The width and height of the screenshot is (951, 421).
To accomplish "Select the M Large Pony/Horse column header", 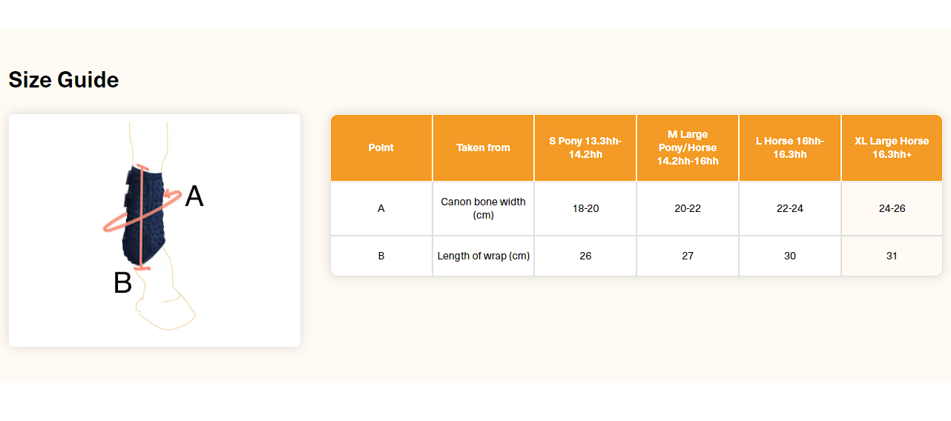I will pyautogui.click(x=688, y=147).
